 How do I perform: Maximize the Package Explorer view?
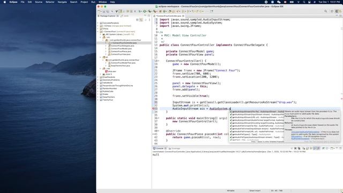[x=149, y=16]
